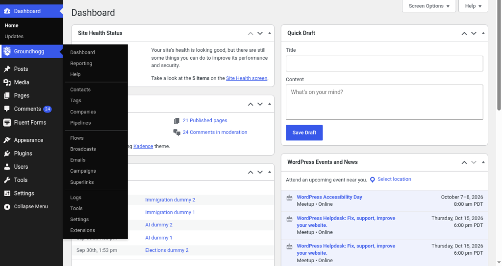The width and height of the screenshot is (502, 266).
Task: Move Site Health Status panel up
Action: pos(251,33)
